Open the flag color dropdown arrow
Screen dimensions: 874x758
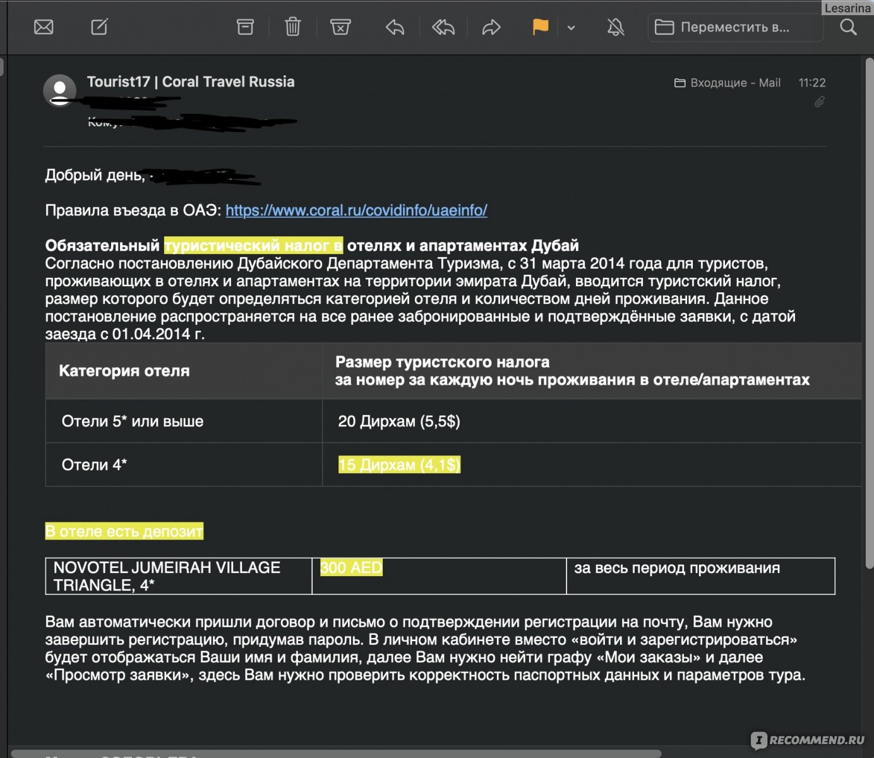[572, 28]
